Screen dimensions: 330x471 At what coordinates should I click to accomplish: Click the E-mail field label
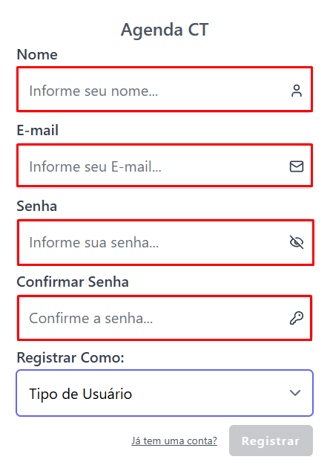point(38,130)
